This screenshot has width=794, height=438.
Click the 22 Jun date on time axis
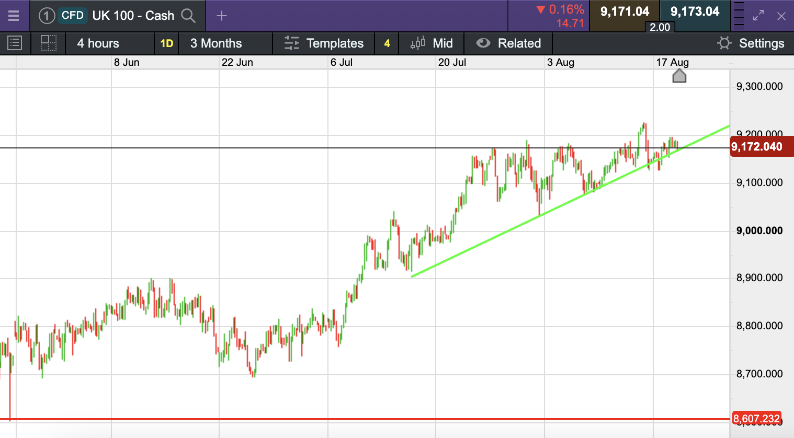tap(237, 62)
